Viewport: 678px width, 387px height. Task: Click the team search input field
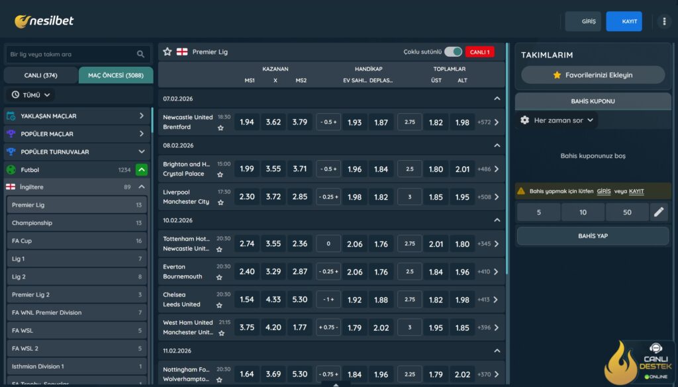point(70,54)
